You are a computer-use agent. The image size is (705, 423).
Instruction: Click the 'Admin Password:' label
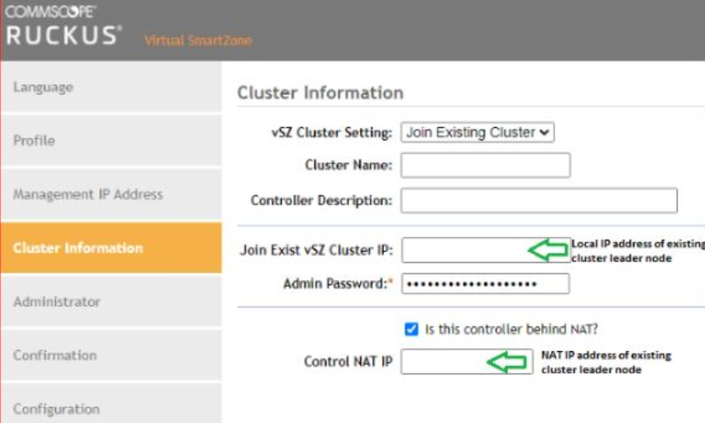pyautogui.click(x=338, y=284)
